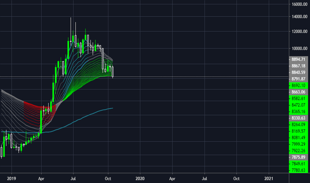Click the gray 8330.63 value label

(298, 118)
